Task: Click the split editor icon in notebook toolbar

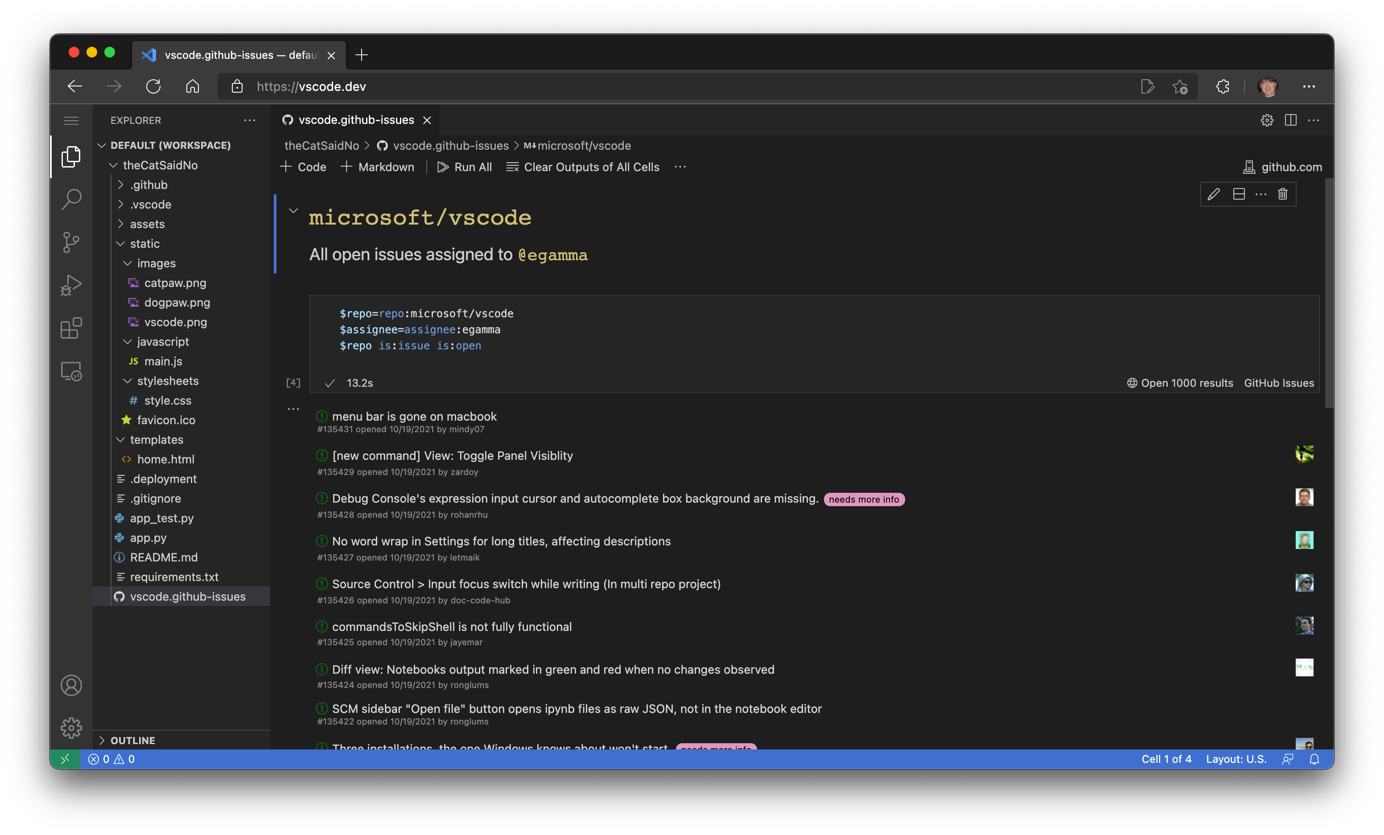Action: coord(1290,119)
